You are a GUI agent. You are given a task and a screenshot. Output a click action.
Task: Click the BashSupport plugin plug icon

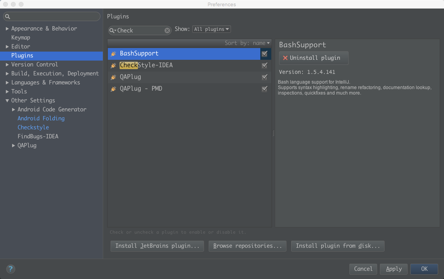113,54
